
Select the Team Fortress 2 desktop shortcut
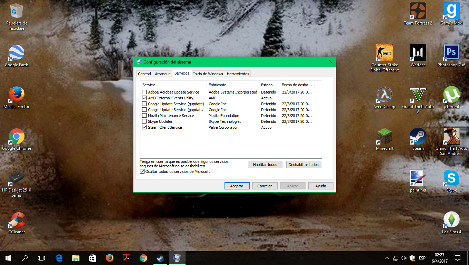point(418,14)
